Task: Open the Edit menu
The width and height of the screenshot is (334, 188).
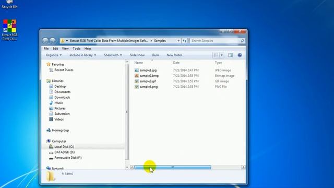Action: point(55,49)
